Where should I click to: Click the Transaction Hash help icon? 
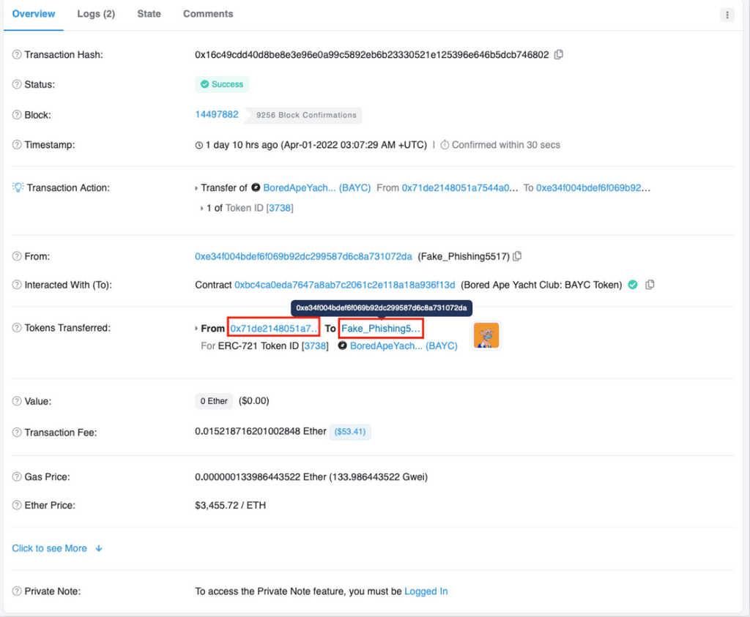(x=17, y=54)
